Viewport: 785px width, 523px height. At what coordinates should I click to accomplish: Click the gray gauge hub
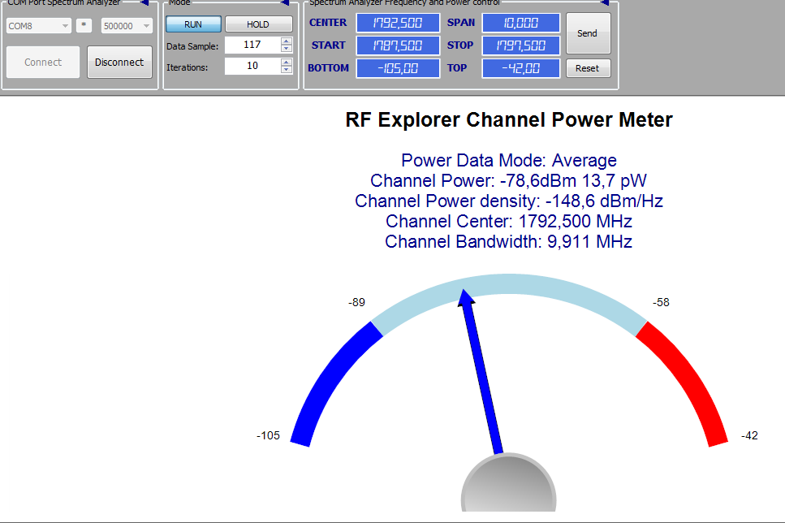point(509,482)
